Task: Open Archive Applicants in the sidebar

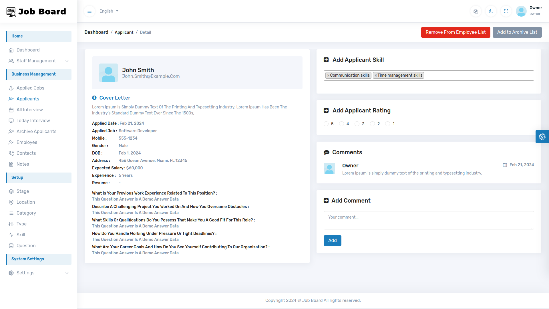Action: (36, 131)
